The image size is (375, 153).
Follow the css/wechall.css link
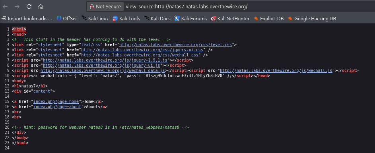(x=140, y=55)
